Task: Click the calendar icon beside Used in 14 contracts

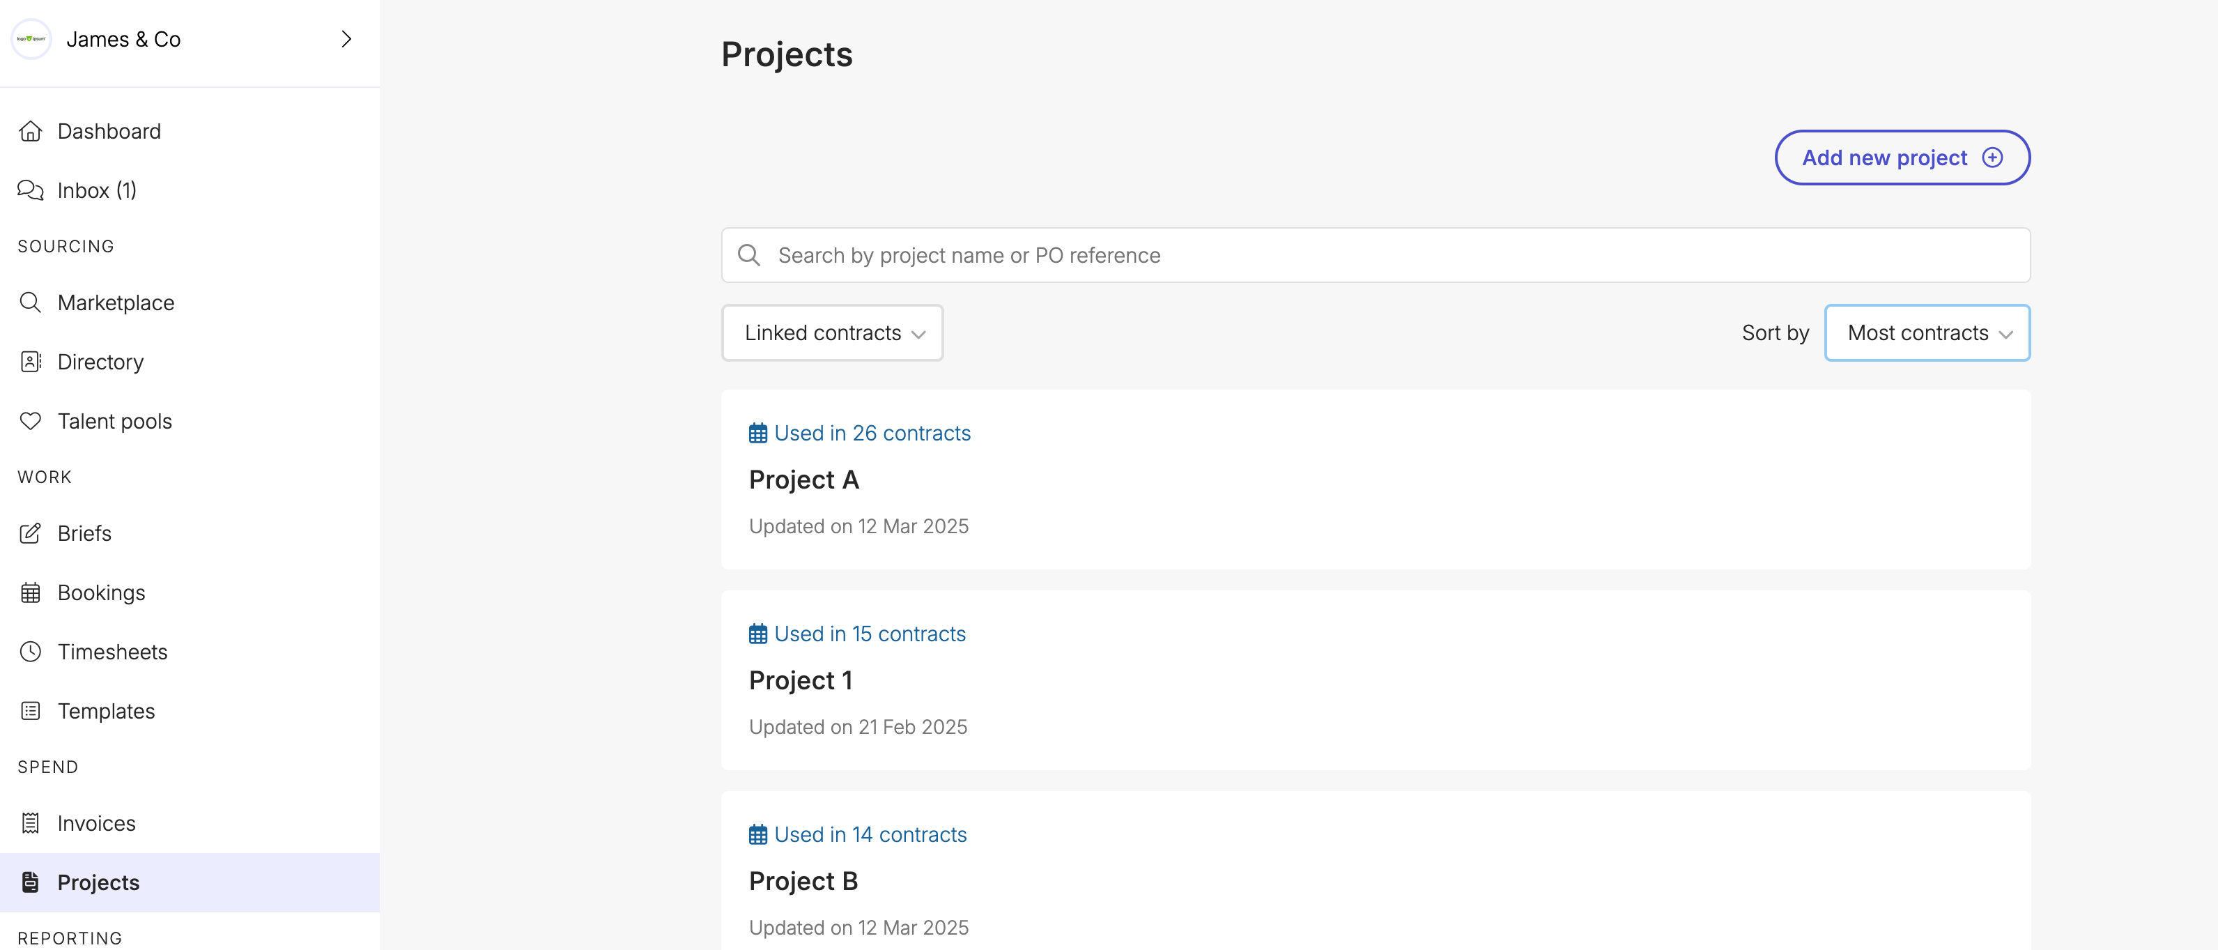Action: coord(757,834)
